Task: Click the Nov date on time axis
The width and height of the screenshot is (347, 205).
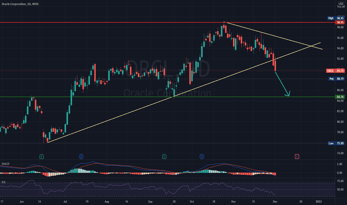Action: (233, 202)
